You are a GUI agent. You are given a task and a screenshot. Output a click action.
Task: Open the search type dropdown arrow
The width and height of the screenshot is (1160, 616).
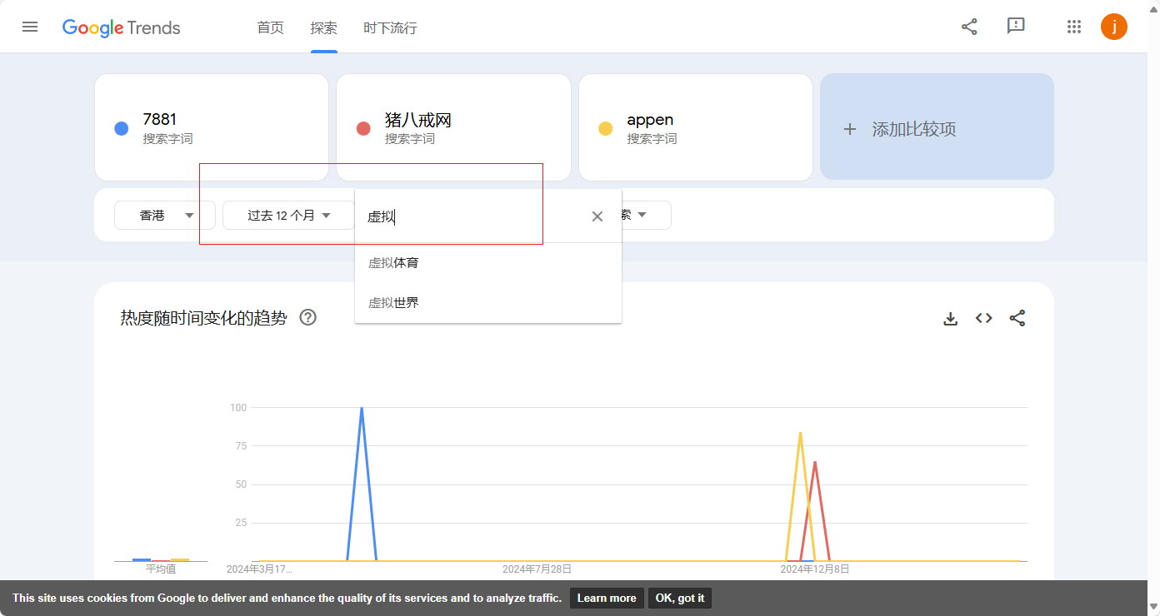click(x=642, y=216)
